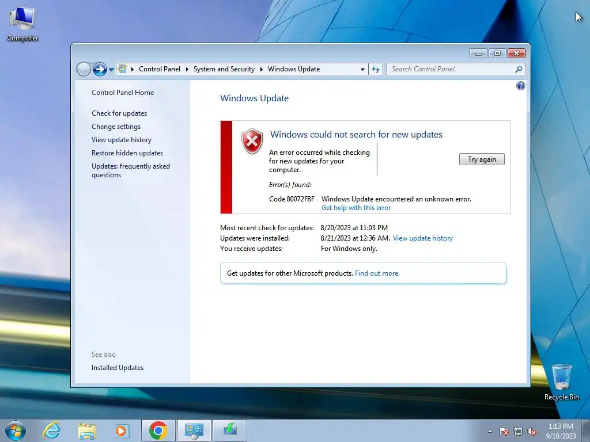Click the green arrow installer taskbar icon

(230, 430)
